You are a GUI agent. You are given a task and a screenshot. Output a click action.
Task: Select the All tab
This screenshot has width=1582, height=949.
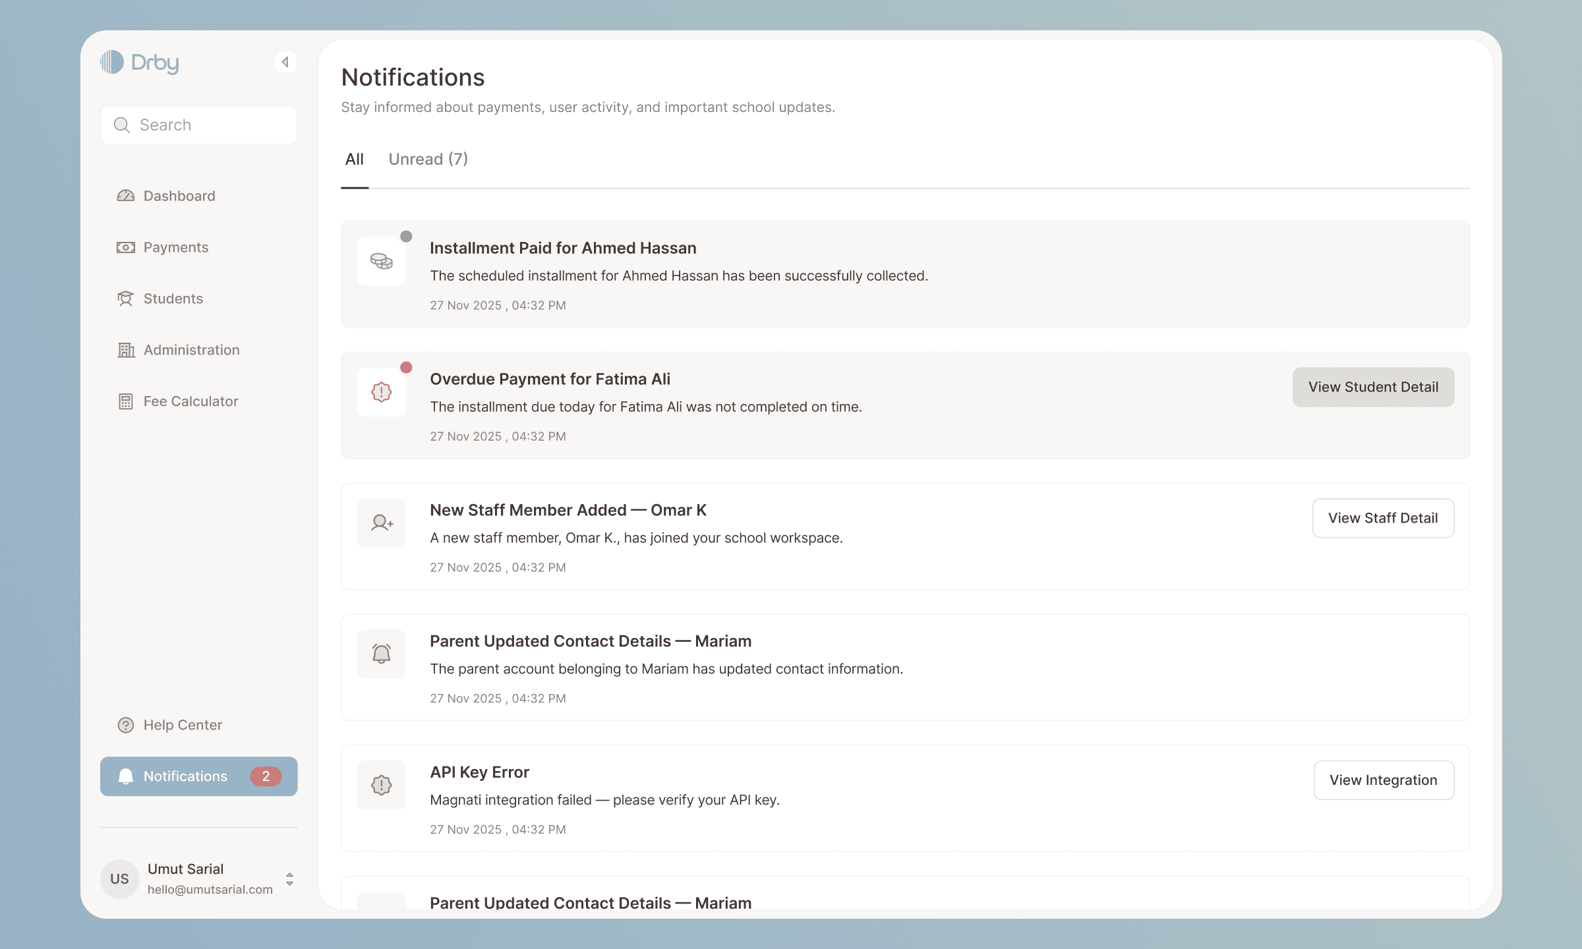point(354,159)
